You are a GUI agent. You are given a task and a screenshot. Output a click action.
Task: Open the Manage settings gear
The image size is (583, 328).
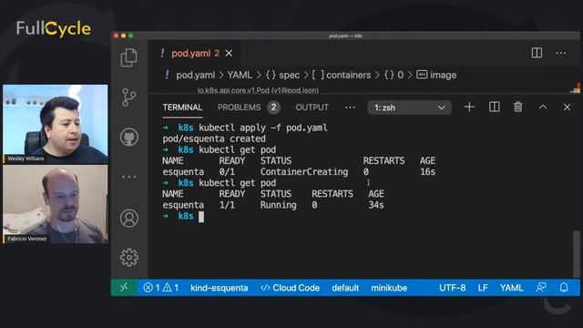click(x=129, y=257)
